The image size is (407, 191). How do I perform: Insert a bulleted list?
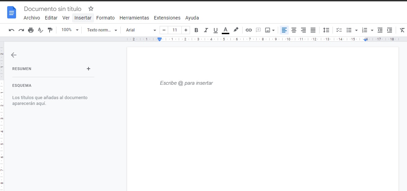(349, 30)
